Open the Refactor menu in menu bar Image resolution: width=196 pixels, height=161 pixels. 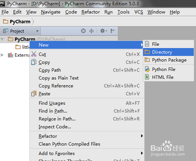(x=90, y=12)
